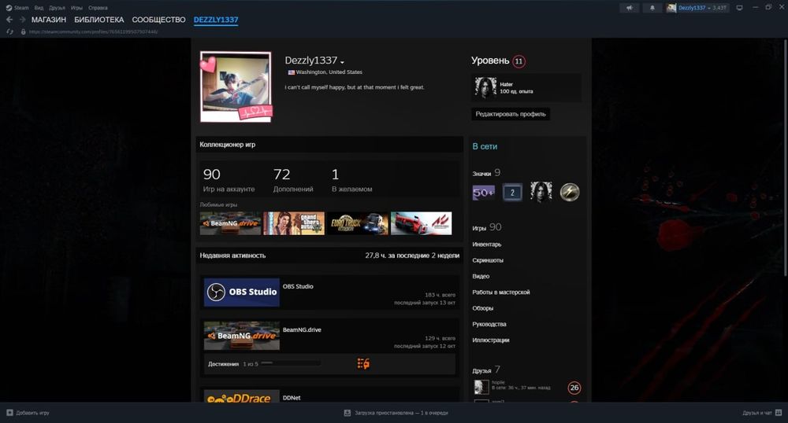Open the Иллюстрации link
Screen dimensions: 788x423
(490, 340)
